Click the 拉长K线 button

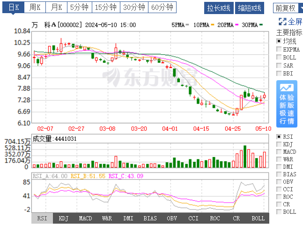tap(219, 8)
